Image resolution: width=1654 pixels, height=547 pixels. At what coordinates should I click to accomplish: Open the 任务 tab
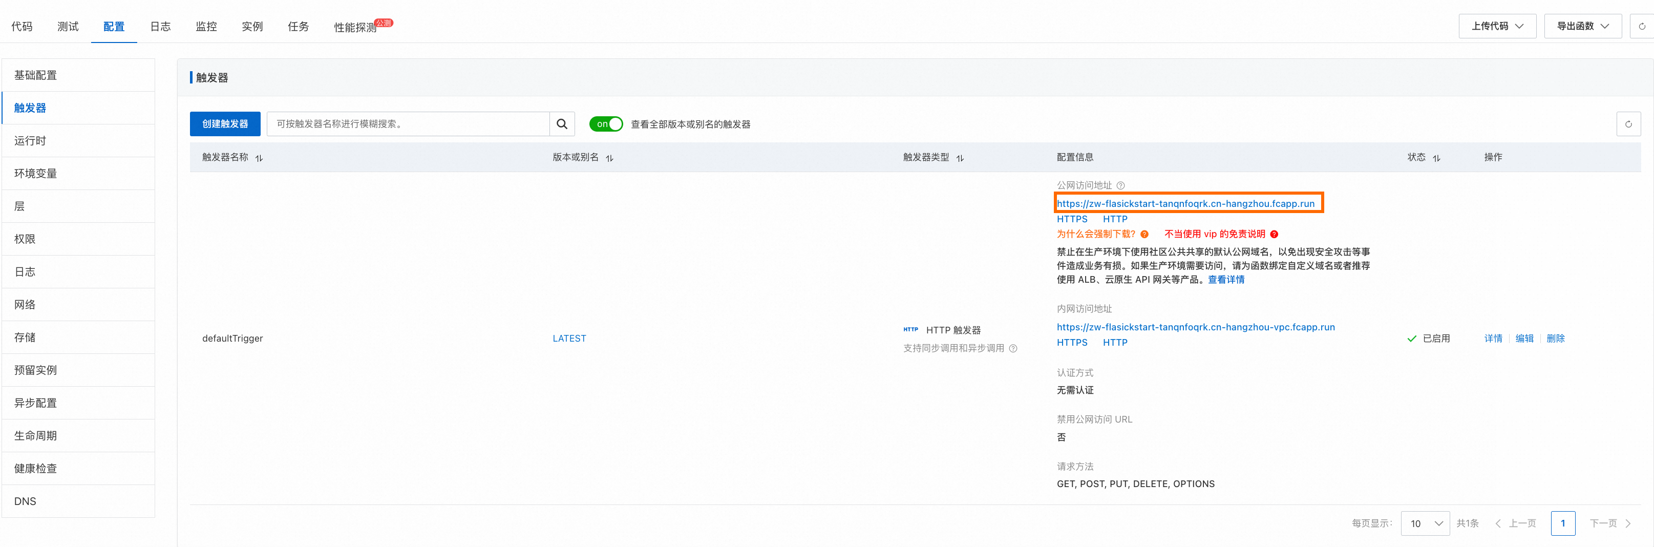(299, 26)
